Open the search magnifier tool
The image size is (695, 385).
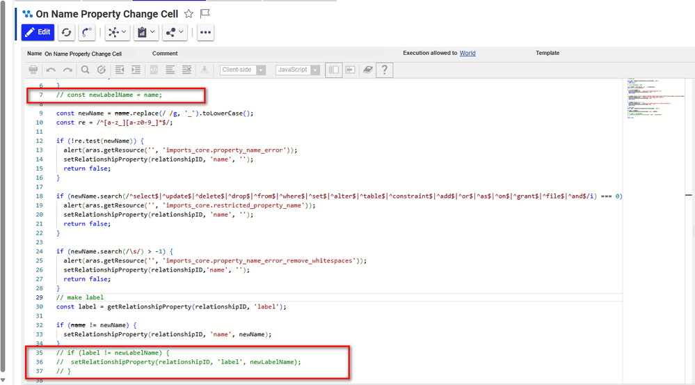point(85,70)
